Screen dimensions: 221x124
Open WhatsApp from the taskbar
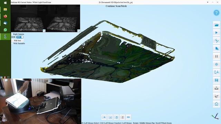point(6,30)
